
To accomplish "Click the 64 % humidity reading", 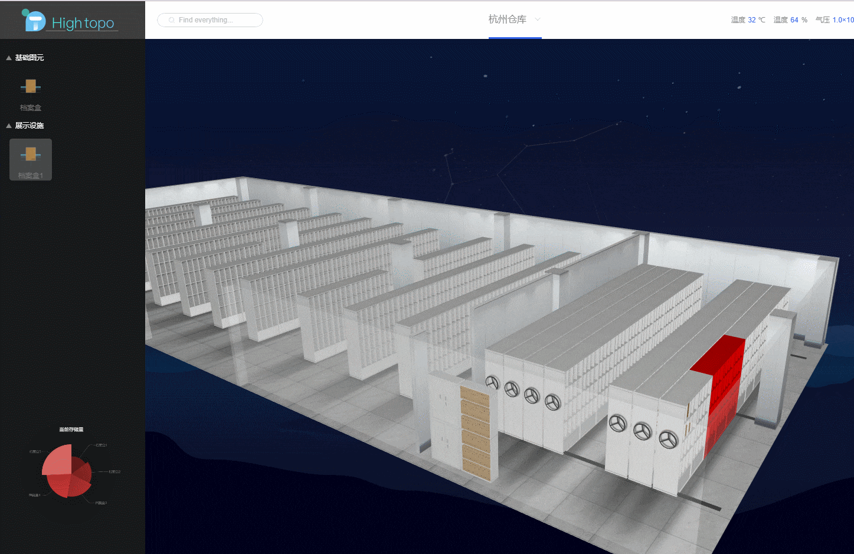I will pyautogui.click(x=794, y=19).
